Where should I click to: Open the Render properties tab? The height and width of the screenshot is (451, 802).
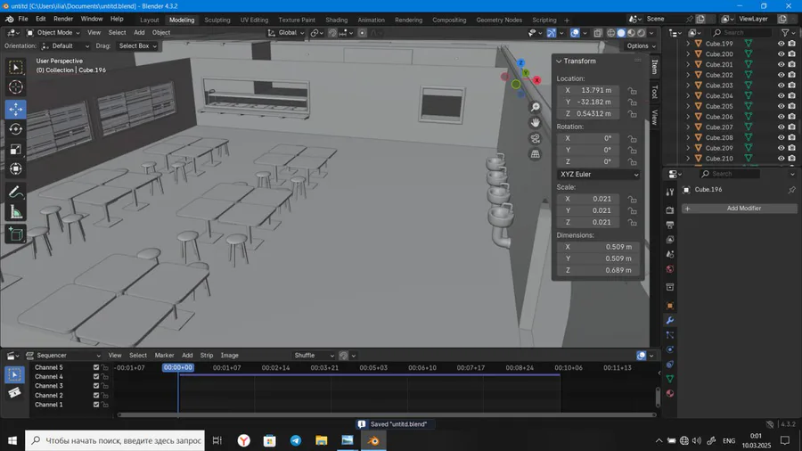[x=670, y=210]
